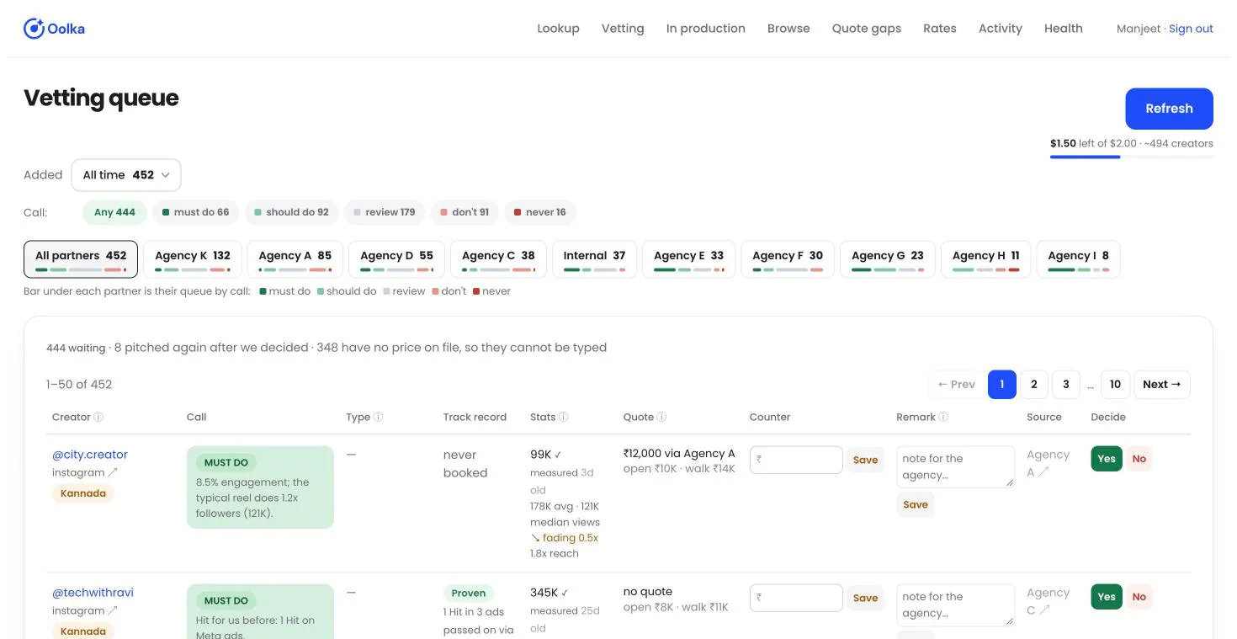1237x639 pixels.
Task: Click the Kannada tag under @city.creator
Action: click(x=83, y=493)
